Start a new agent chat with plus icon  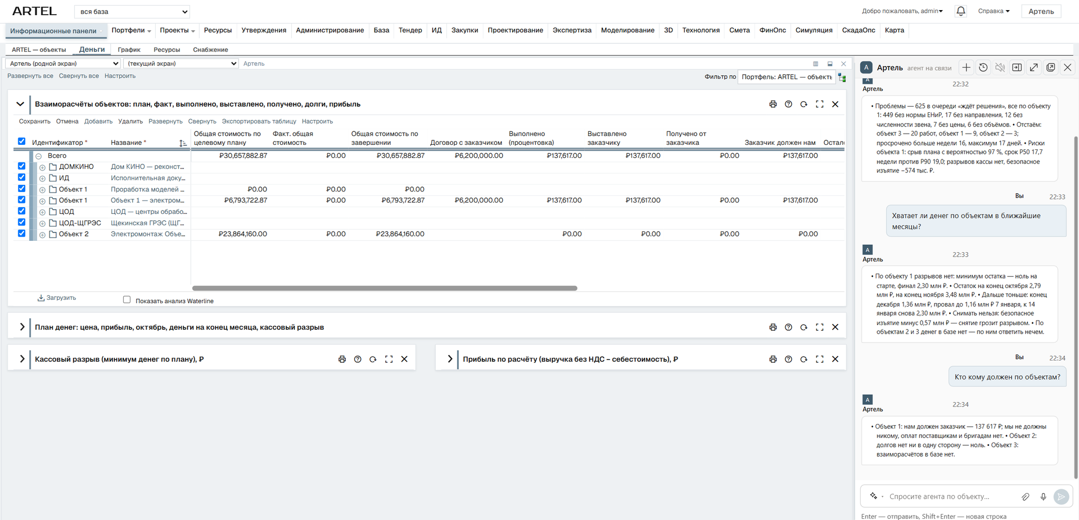click(x=966, y=67)
